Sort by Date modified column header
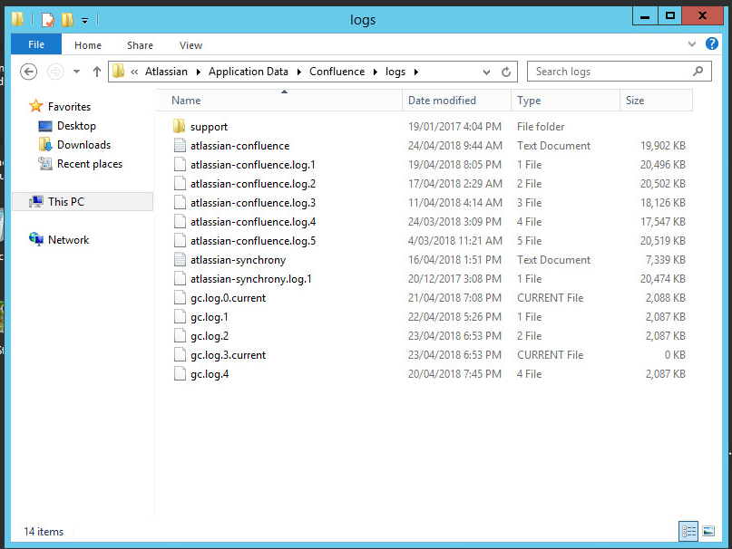Viewport: 732px width, 549px height. [x=456, y=101]
